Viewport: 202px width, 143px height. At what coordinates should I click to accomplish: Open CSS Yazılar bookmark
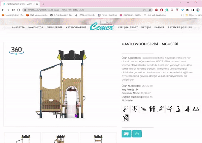point(130,15)
